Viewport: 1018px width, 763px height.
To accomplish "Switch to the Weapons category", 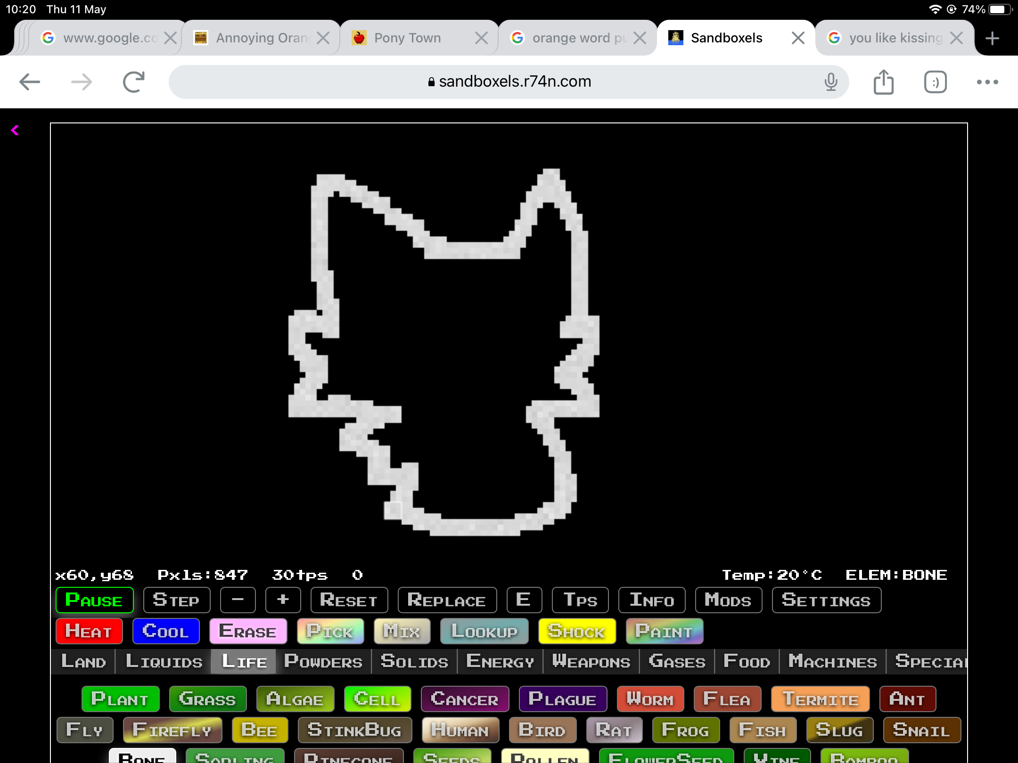I will click(591, 661).
